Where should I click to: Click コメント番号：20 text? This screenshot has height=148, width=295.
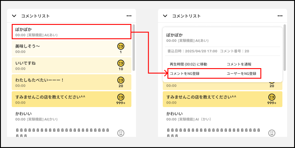[x=235, y=51]
